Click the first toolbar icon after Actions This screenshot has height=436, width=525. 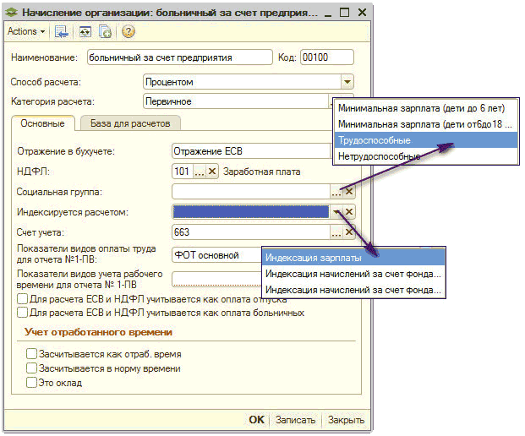pyautogui.click(x=63, y=31)
